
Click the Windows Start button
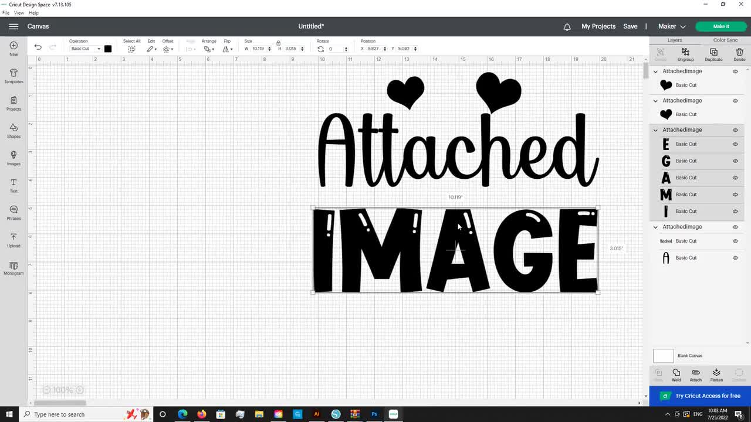(x=10, y=414)
